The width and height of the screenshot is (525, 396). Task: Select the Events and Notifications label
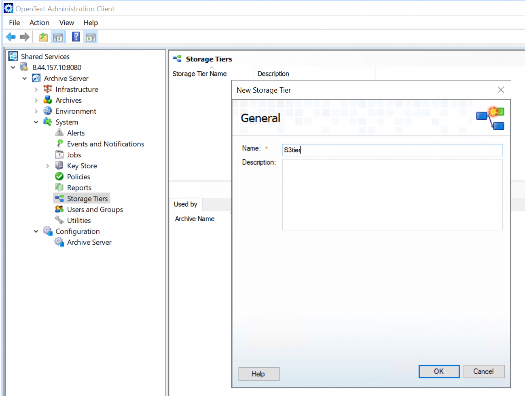(x=106, y=144)
